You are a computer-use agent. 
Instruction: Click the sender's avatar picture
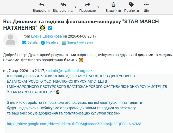10,40
